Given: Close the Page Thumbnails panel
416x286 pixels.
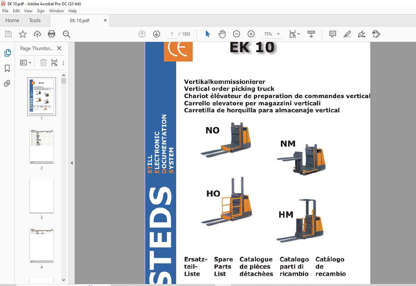Looking at the screenshot, I should tap(59, 48).
